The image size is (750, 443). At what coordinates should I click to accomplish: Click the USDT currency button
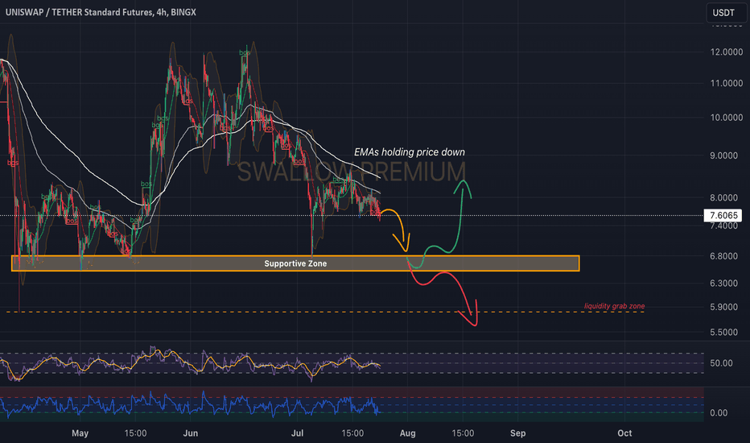[726, 12]
